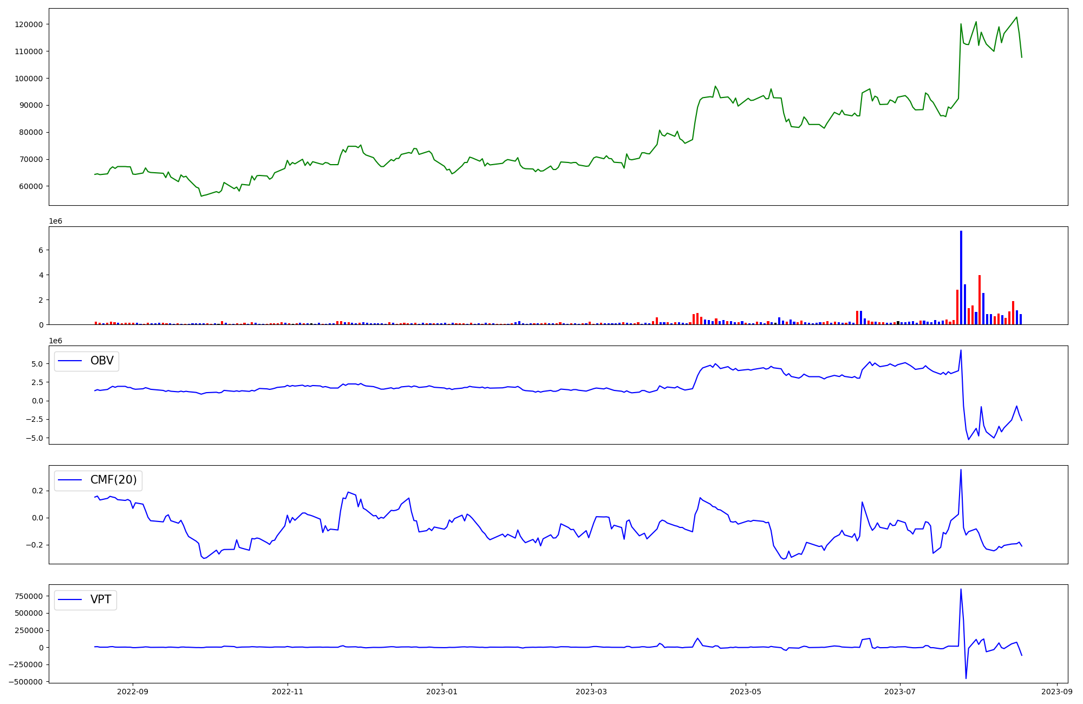The width and height of the screenshot is (1083, 704).
Task: Select the 2023-05 date tick label
Action: click(746, 692)
